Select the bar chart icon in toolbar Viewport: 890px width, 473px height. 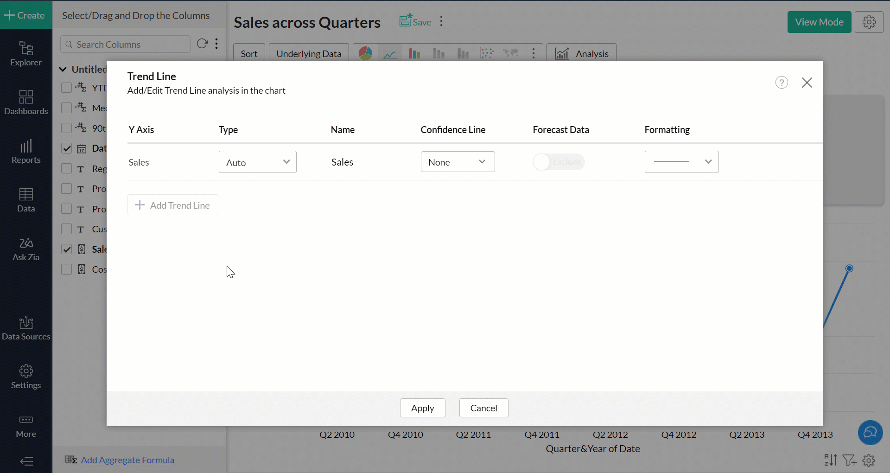[414, 54]
